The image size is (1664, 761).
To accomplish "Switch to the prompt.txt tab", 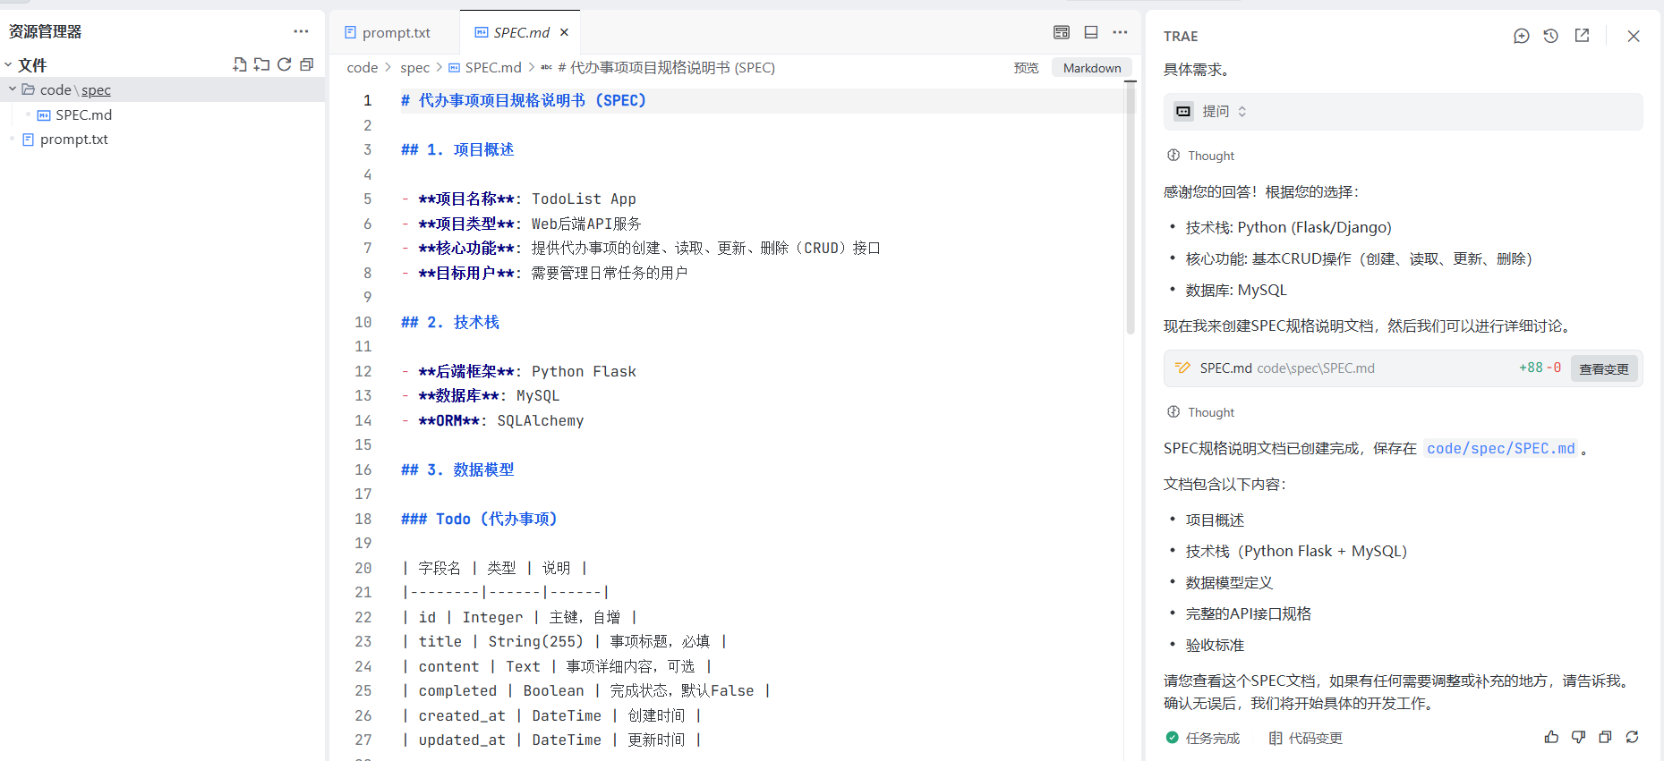I will point(395,32).
